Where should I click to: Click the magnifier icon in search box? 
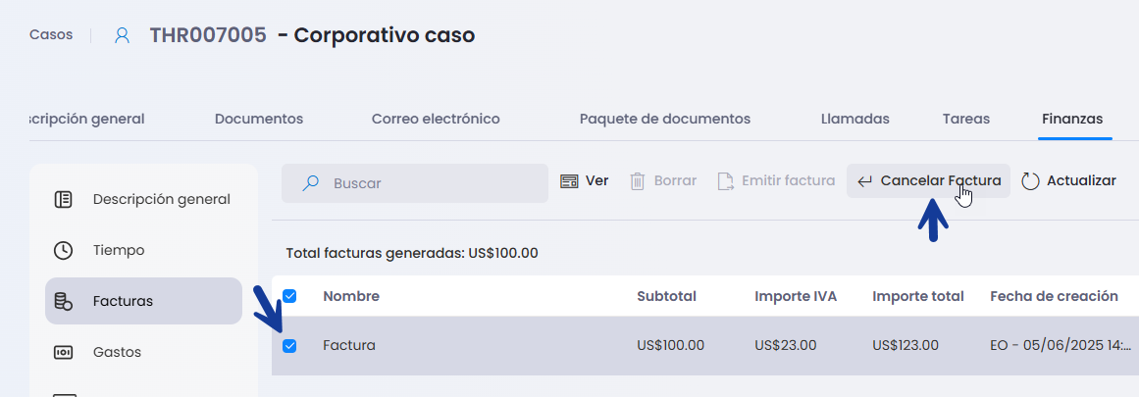pos(311,183)
